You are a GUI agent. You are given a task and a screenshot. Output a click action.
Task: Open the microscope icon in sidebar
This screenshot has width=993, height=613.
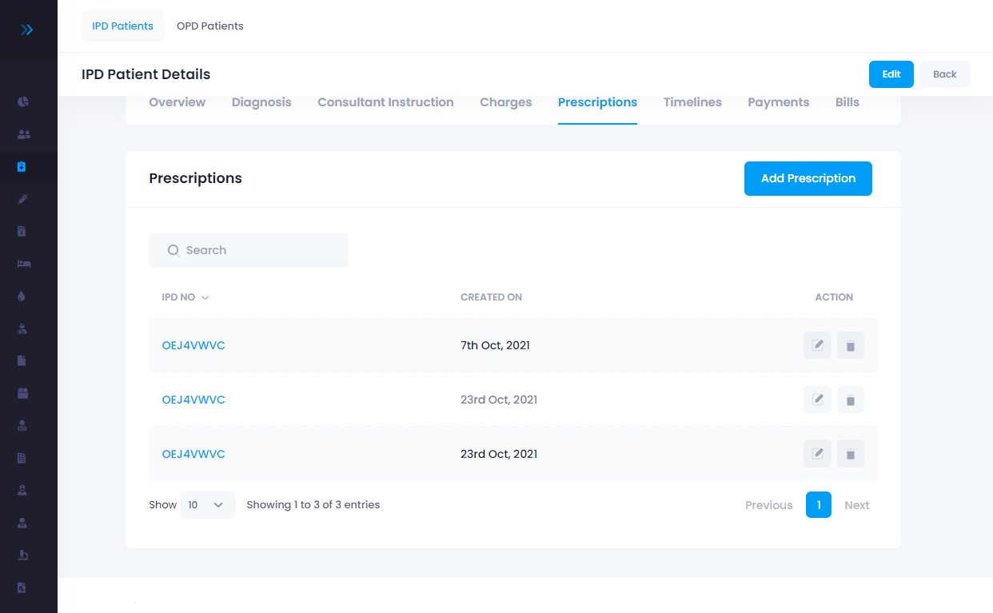tap(22, 555)
